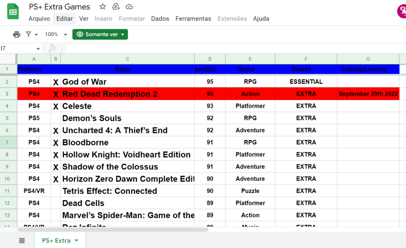406x248 pixels.
Task: Click the print icon in toolbar
Action: 17,35
